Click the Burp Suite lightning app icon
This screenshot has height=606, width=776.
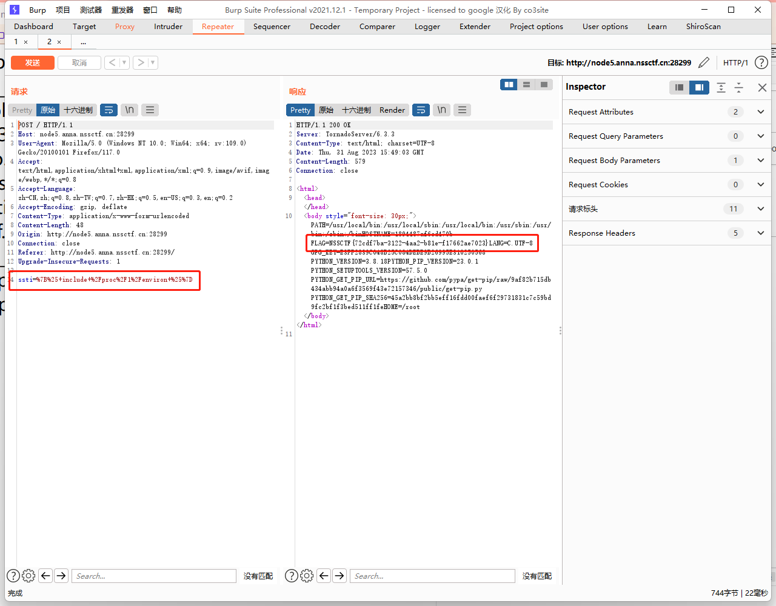click(15, 10)
